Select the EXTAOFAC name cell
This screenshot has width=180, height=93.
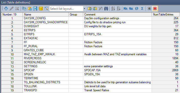click(46, 38)
